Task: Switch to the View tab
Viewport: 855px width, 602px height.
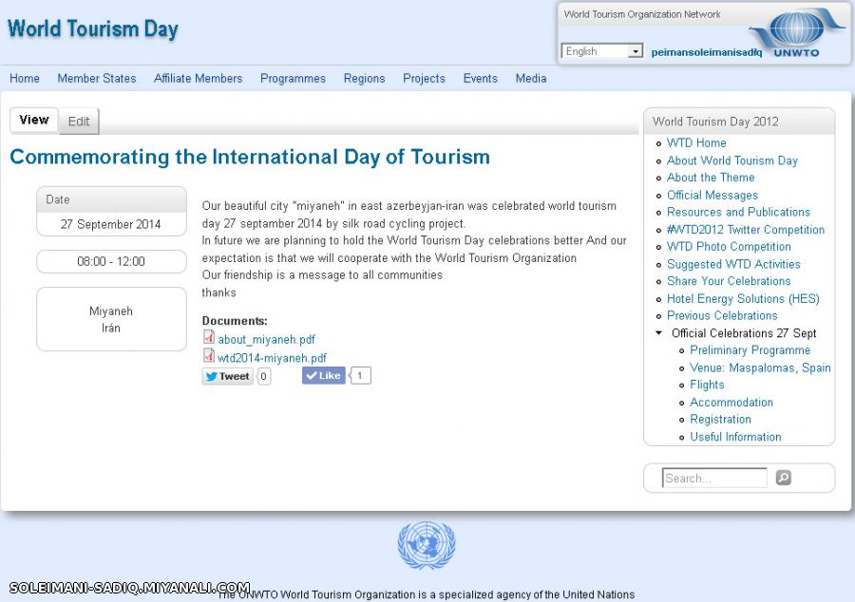Action: (x=34, y=120)
